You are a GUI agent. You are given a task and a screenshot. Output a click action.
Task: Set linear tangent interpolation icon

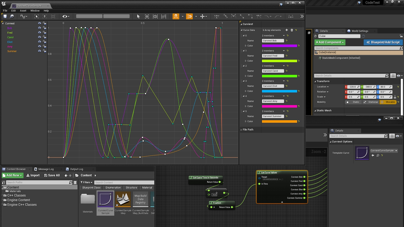[242, 16]
